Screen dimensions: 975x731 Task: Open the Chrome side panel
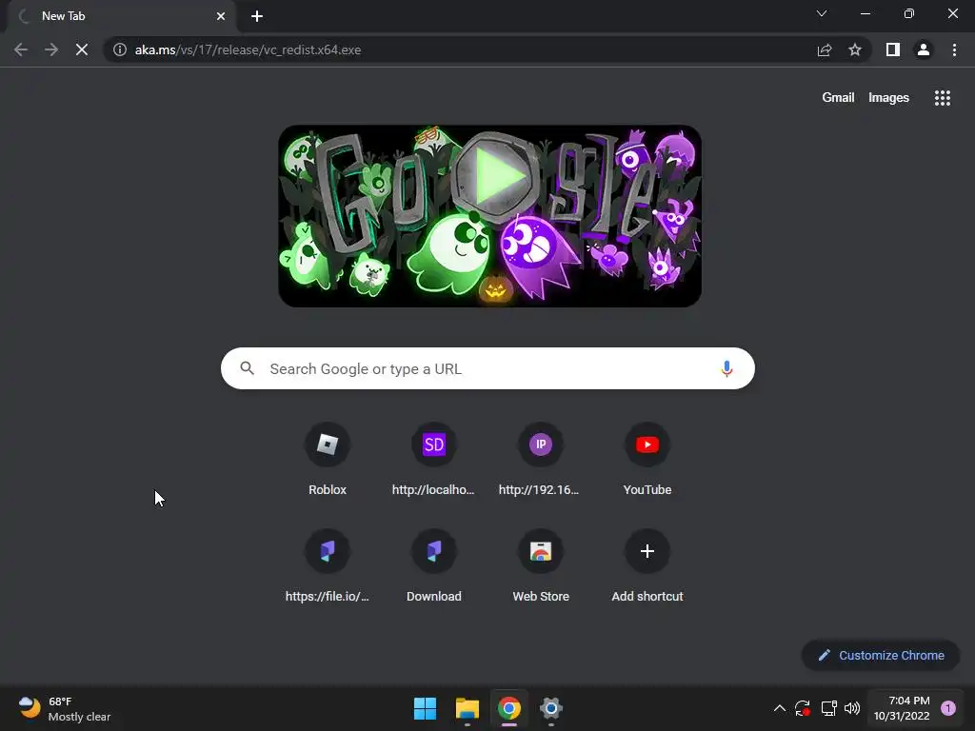(893, 49)
